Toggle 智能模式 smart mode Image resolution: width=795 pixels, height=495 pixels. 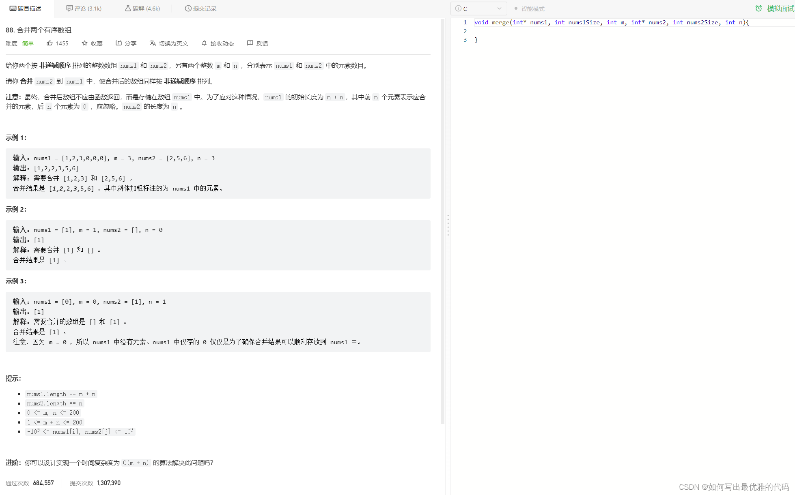click(530, 9)
